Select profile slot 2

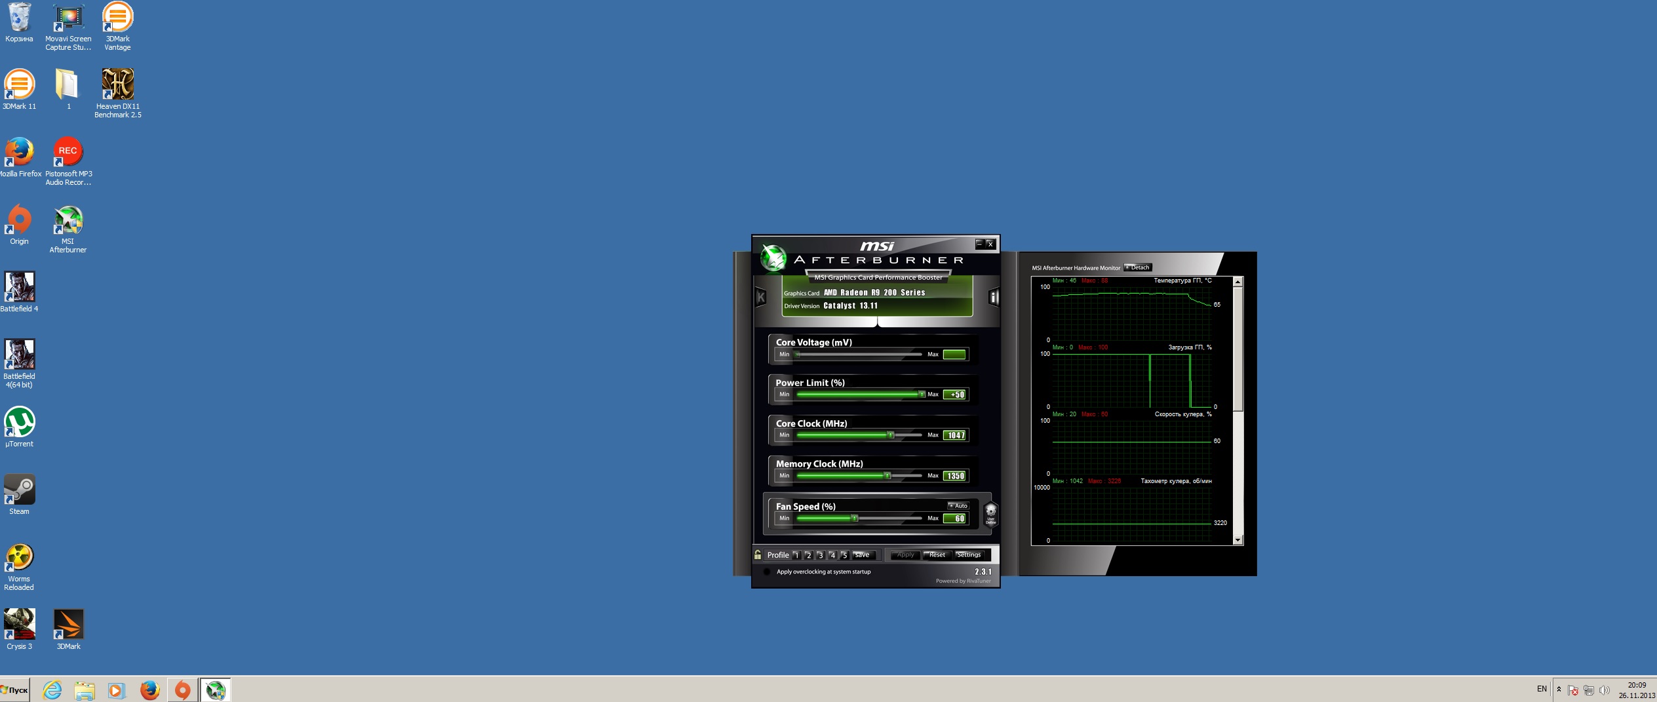point(808,555)
